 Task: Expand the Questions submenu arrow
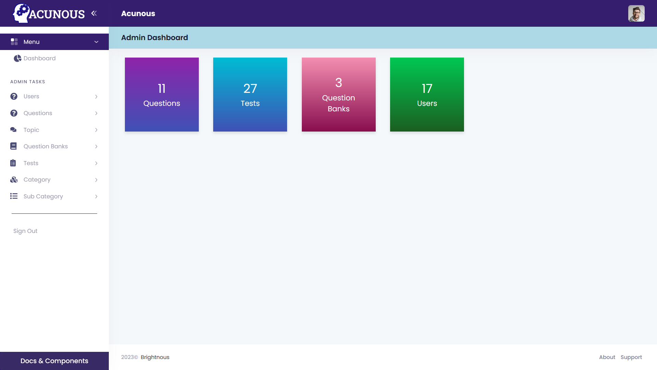(96, 113)
